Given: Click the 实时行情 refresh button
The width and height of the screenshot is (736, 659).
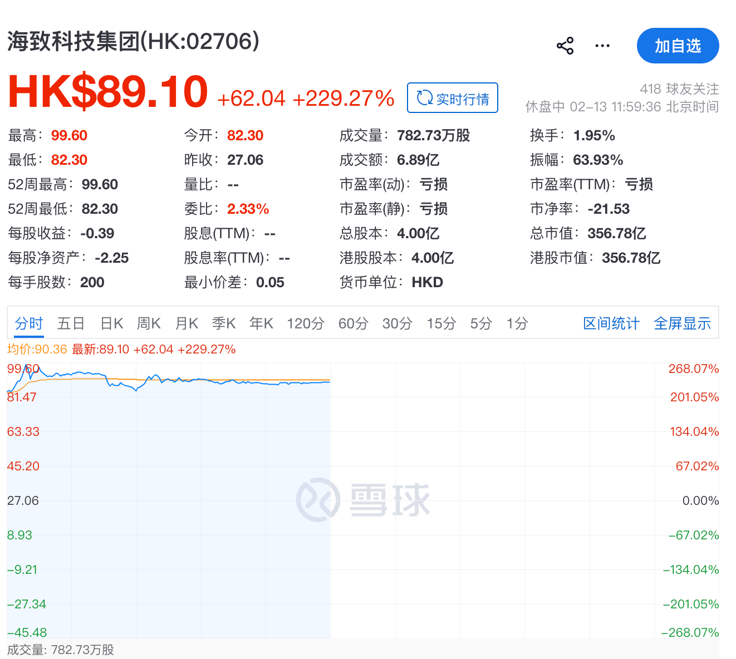Looking at the screenshot, I should click(453, 98).
